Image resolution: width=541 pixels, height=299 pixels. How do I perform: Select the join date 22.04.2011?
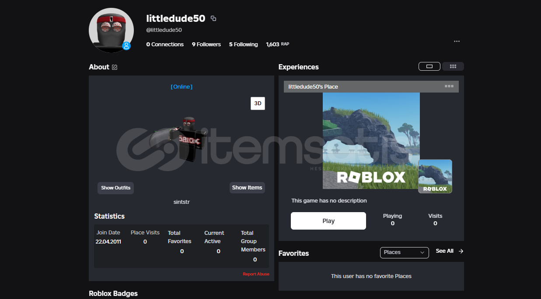[x=108, y=241]
